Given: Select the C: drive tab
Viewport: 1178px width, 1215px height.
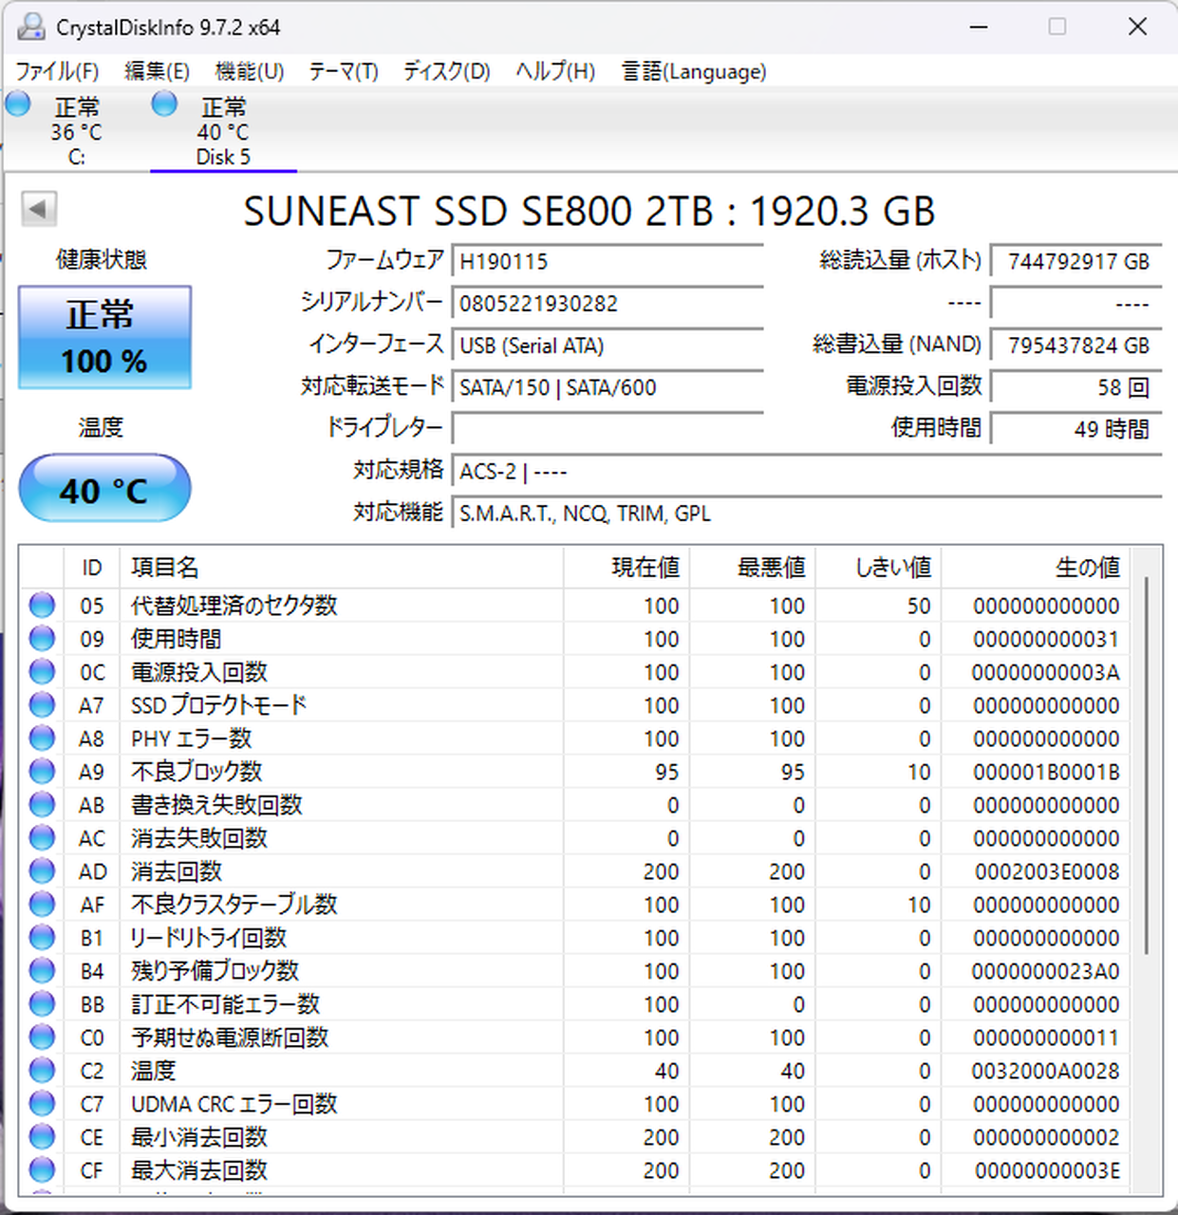Looking at the screenshot, I should pyautogui.click(x=76, y=132).
